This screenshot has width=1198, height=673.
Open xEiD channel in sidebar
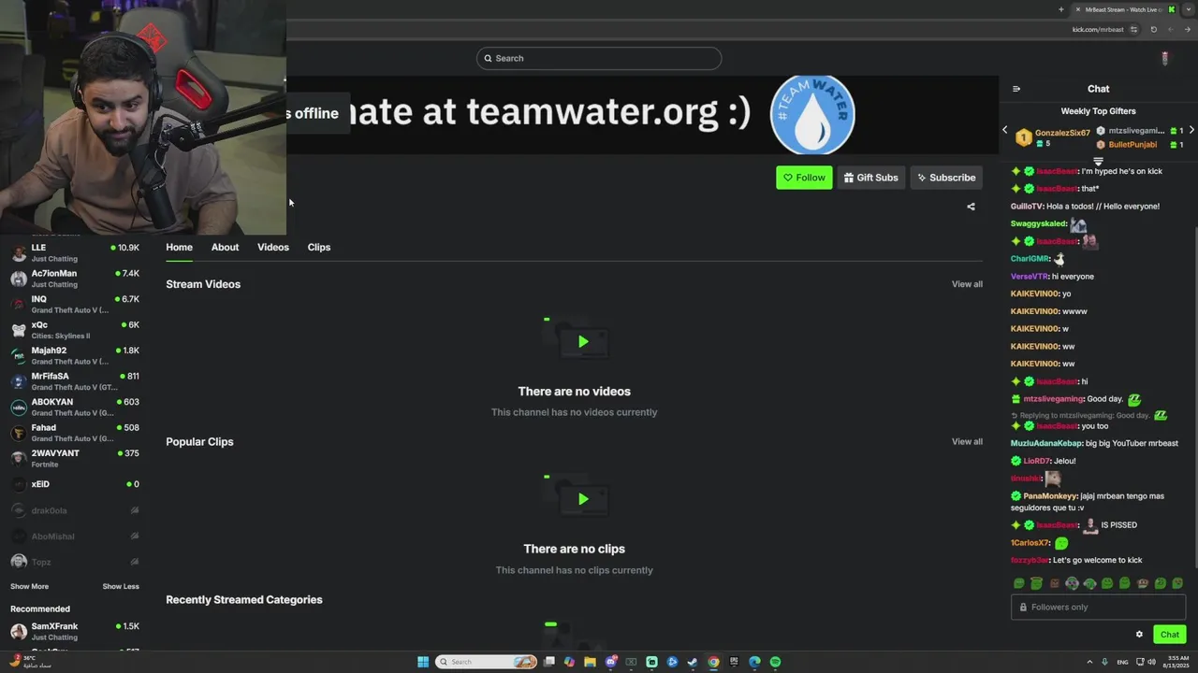pyautogui.click(x=75, y=484)
